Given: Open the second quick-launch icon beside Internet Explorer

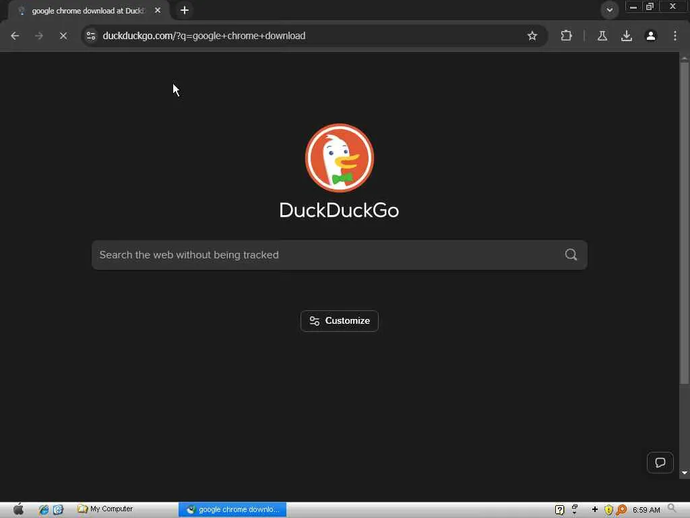Looking at the screenshot, I should [x=58, y=510].
